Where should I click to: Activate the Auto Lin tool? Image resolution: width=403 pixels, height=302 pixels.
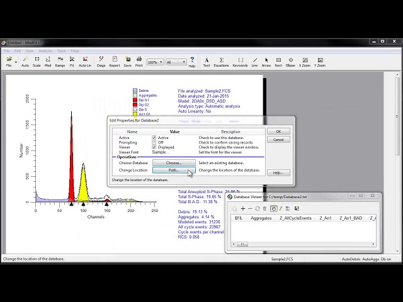85,62
